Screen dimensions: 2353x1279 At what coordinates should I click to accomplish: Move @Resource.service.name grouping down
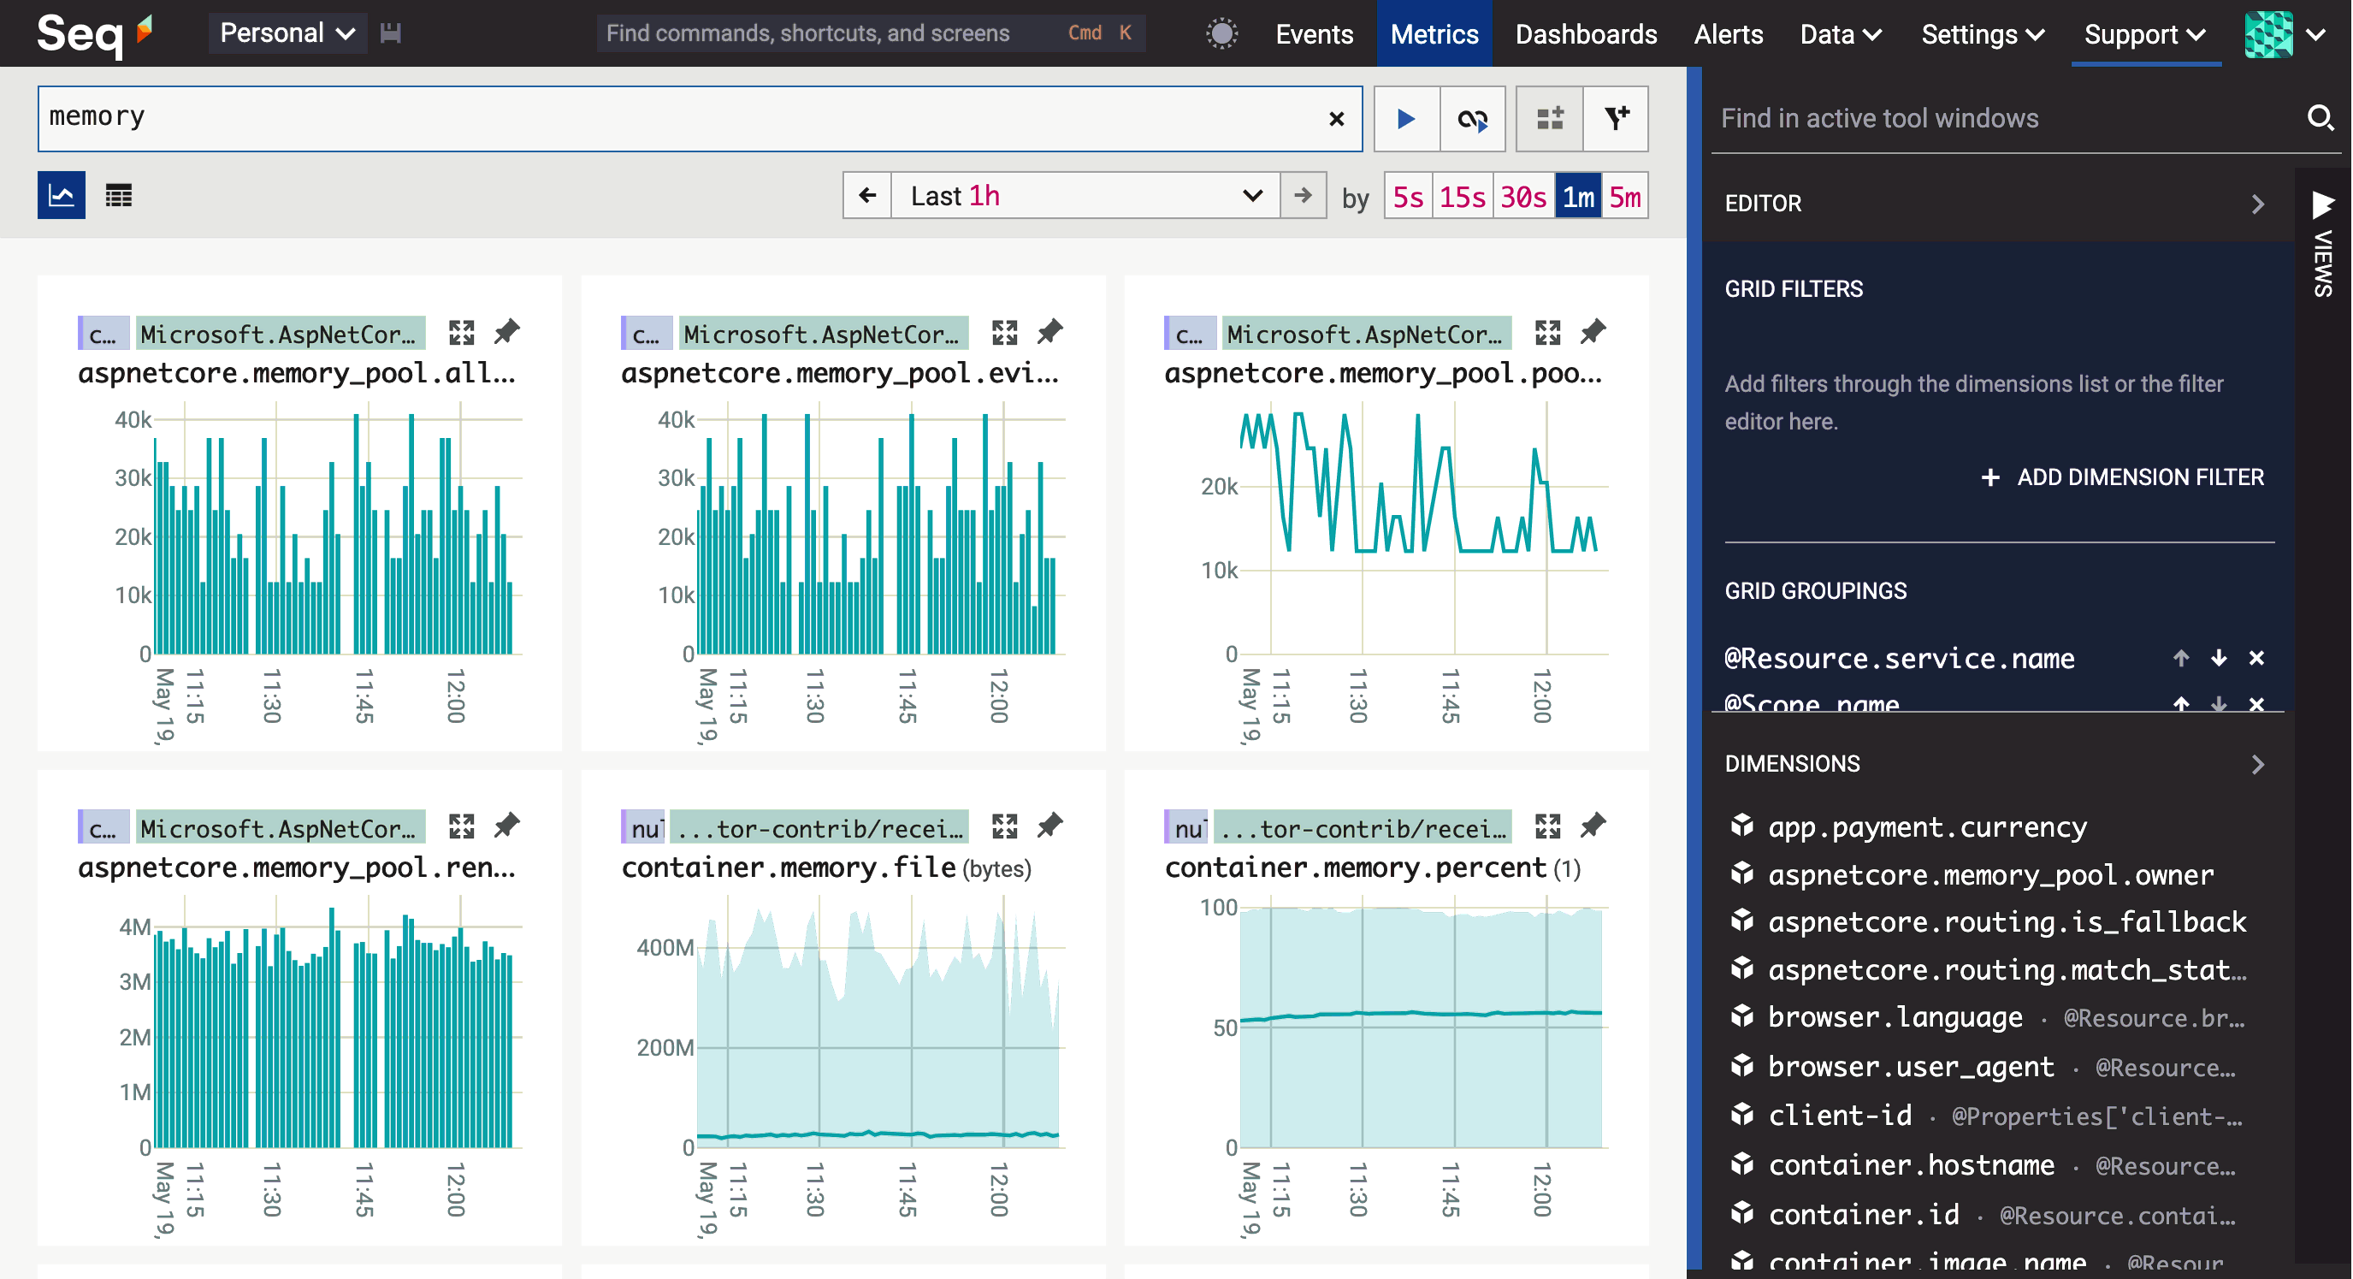(x=2219, y=659)
